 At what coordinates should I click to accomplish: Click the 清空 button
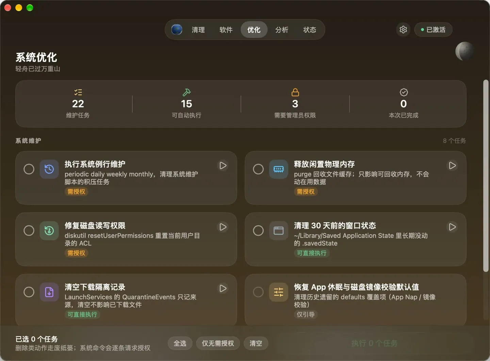tap(256, 344)
